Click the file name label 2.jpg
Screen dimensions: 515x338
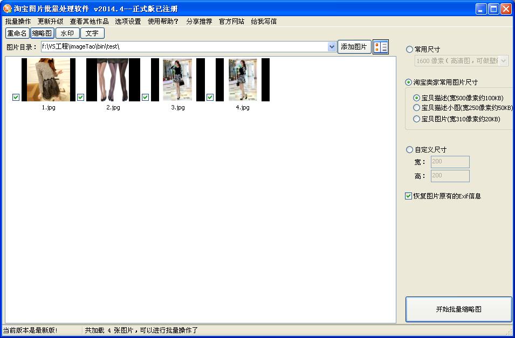pyautogui.click(x=113, y=107)
